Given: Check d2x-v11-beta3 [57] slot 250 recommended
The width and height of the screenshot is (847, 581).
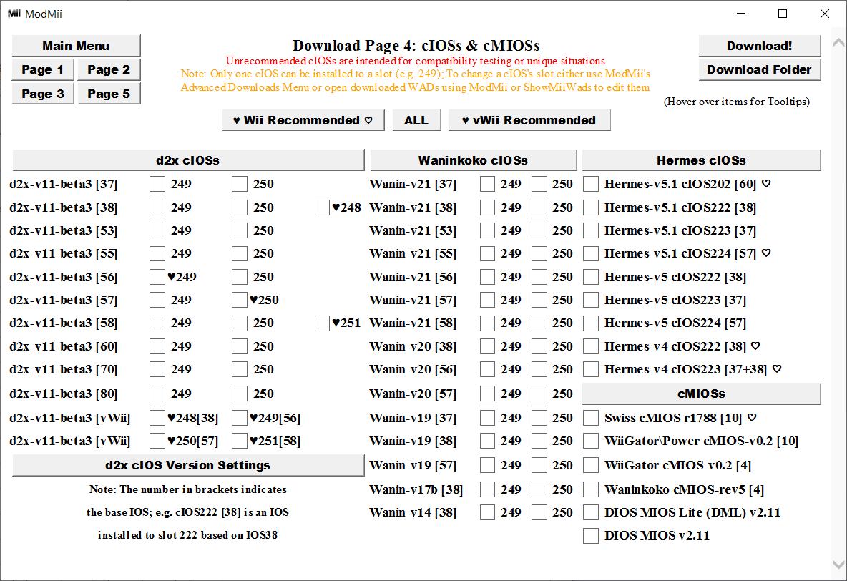Looking at the screenshot, I should click(x=240, y=299).
